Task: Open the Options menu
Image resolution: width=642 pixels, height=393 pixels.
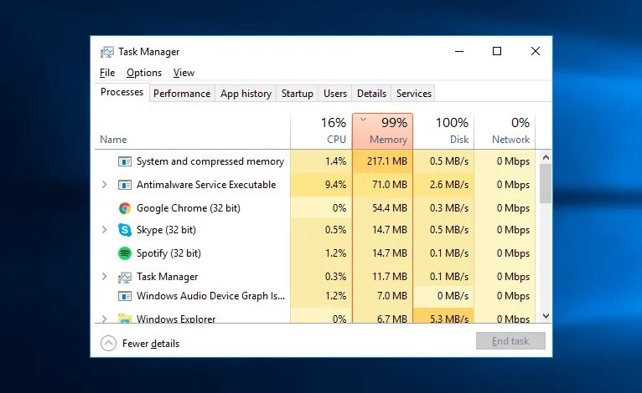Action: pyautogui.click(x=144, y=73)
